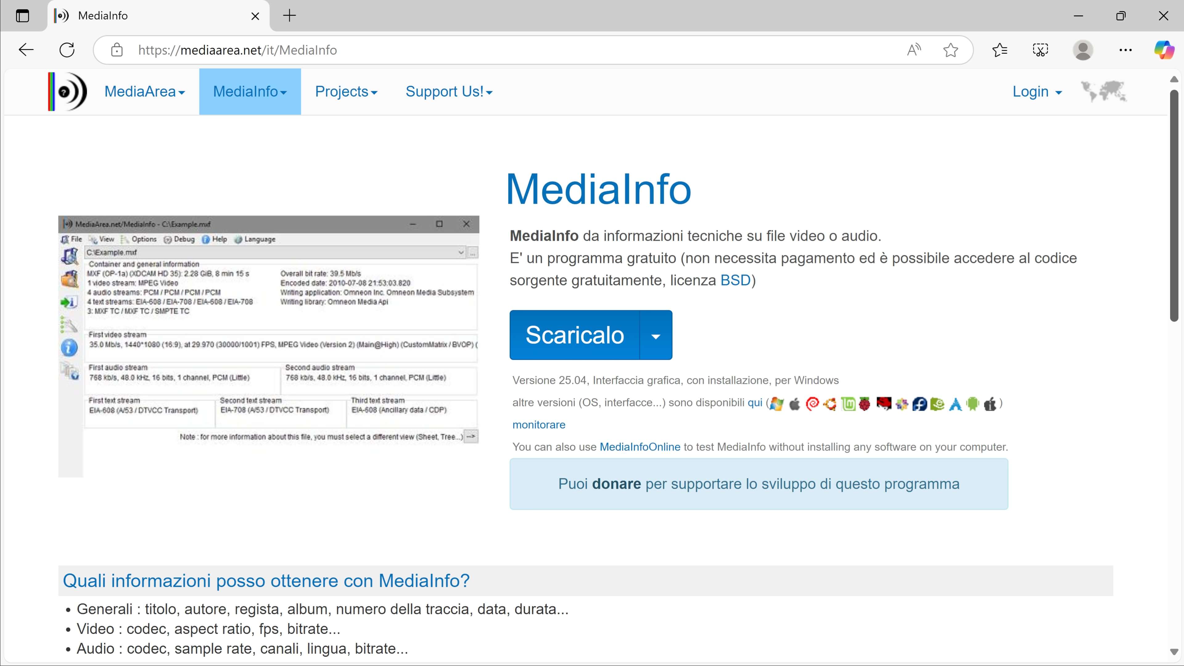Expand the Projects dropdown menu
Viewport: 1184px width, 666px height.
pyautogui.click(x=346, y=92)
